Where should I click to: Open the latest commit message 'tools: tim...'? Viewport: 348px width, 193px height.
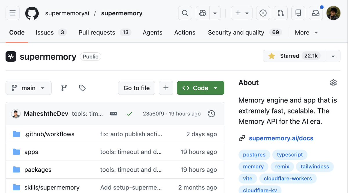click(x=87, y=114)
